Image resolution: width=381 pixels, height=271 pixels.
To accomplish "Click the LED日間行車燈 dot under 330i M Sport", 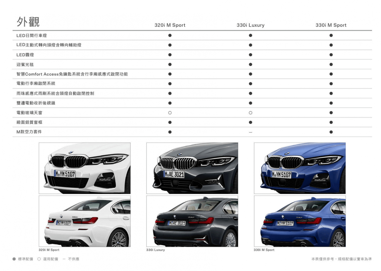I will click(331, 36).
